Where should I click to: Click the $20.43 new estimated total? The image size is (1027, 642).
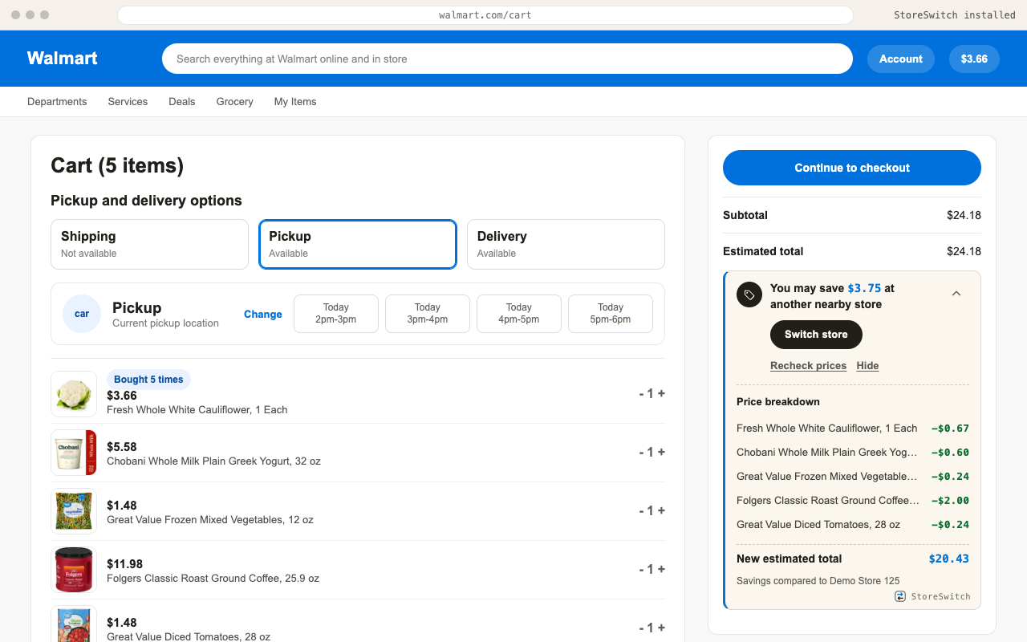pos(948,559)
